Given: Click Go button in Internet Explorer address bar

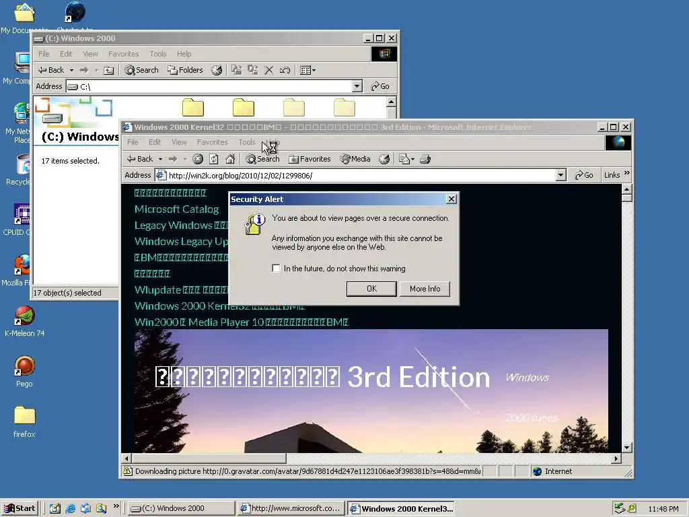Looking at the screenshot, I should click(584, 176).
